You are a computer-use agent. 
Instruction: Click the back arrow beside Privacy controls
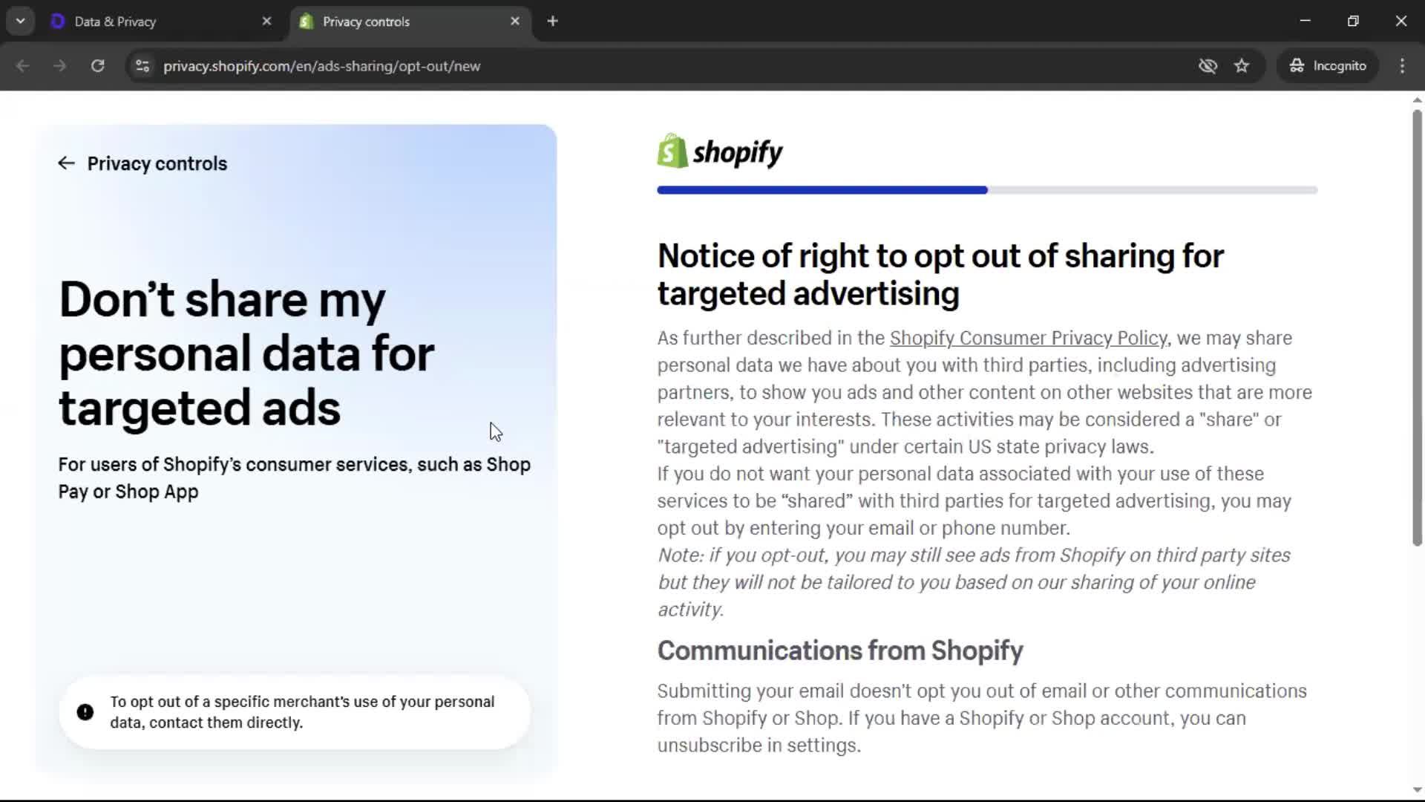tap(66, 163)
